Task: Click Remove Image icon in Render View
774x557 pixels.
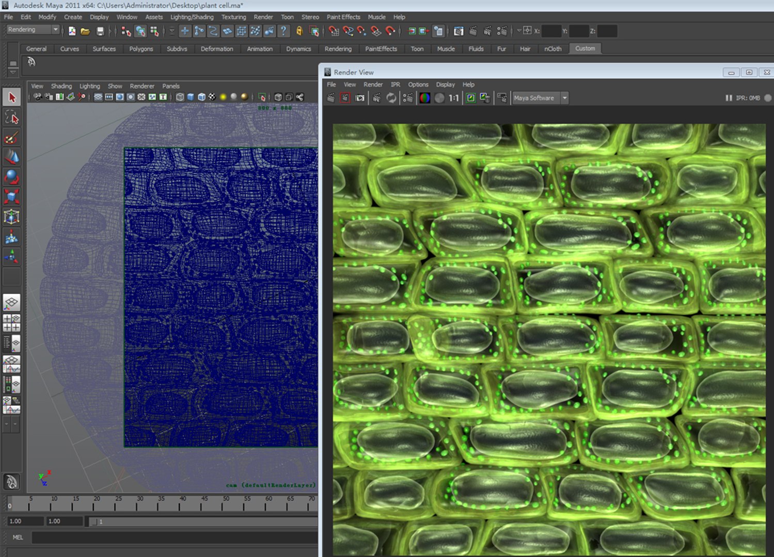Action: [x=484, y=97]
